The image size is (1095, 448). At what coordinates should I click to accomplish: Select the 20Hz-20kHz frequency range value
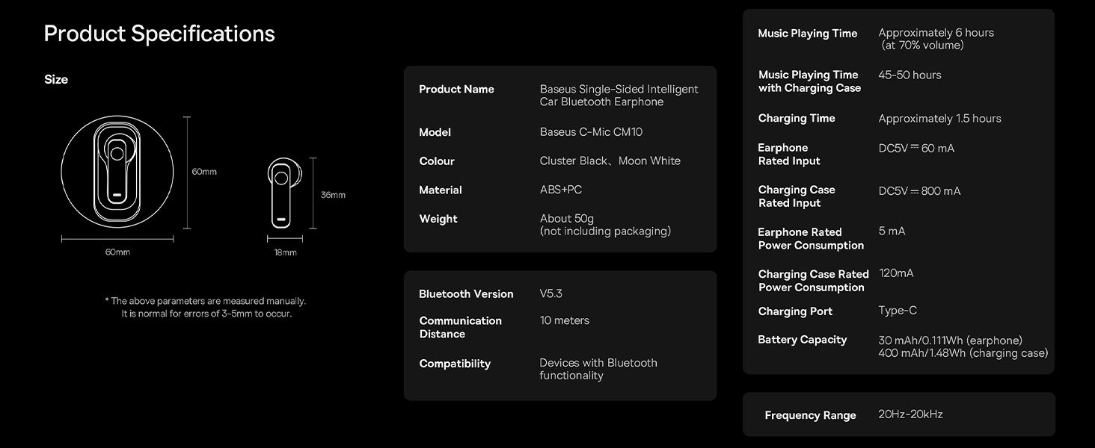pos(910,414)
